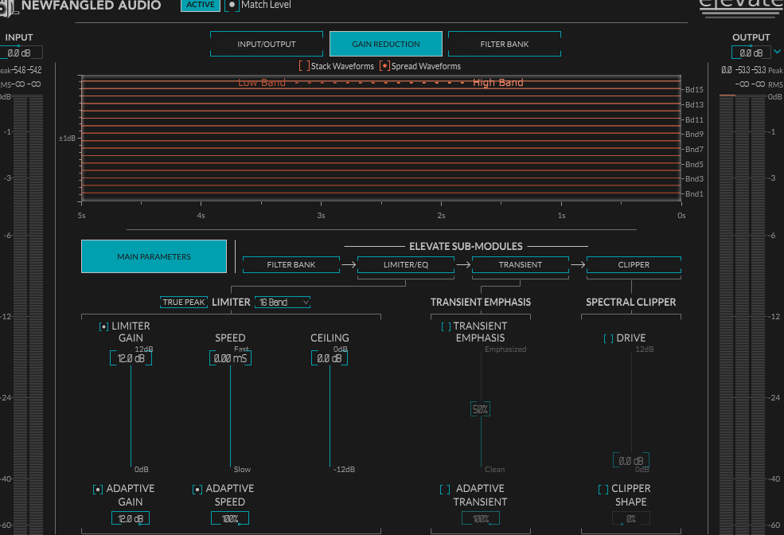Click the Speed 0.00 mS slider handle

[231, 358]
